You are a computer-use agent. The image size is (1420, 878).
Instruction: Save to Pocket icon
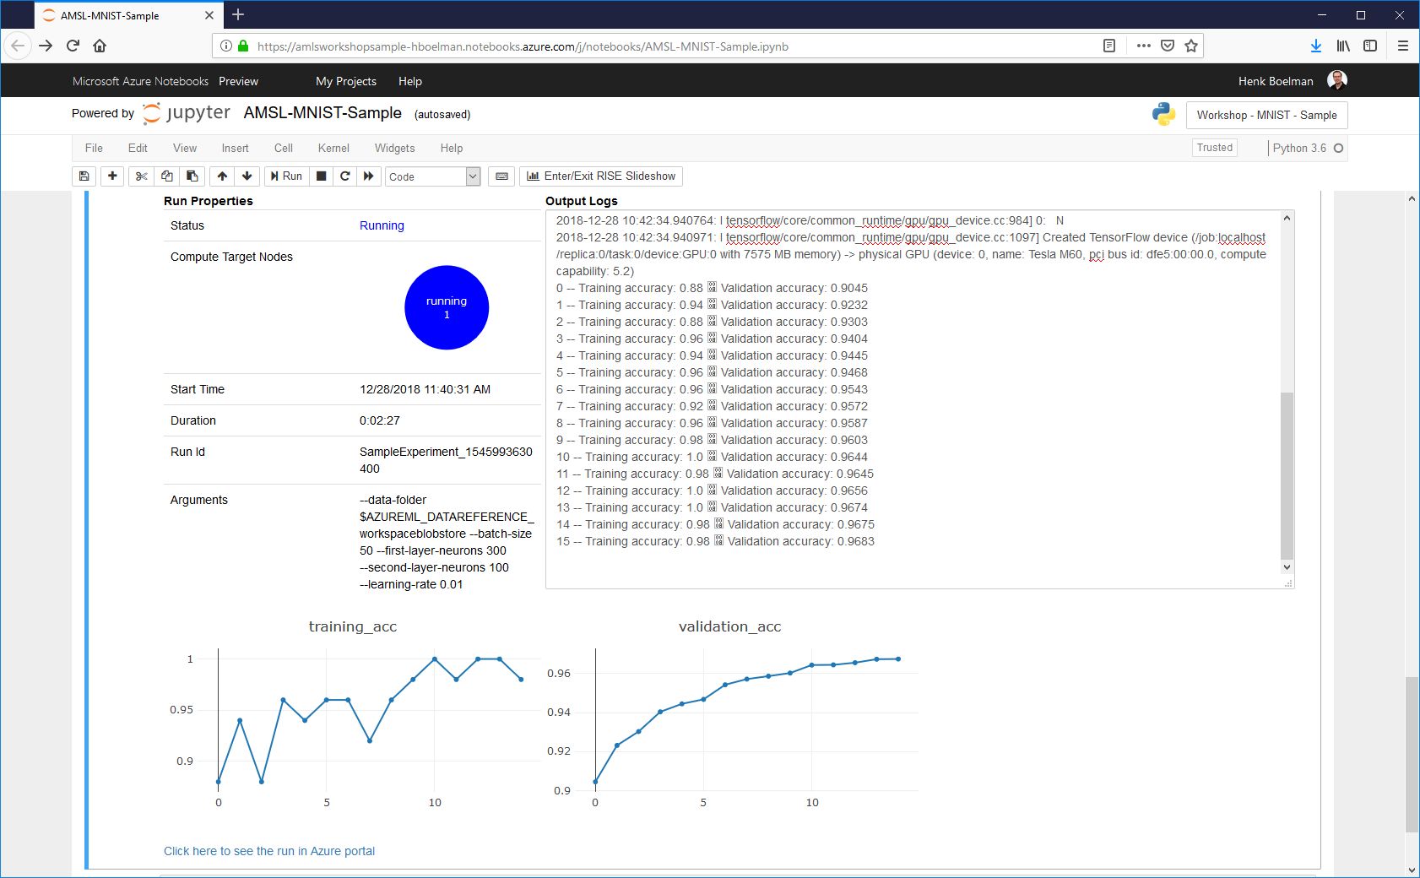[1168, 46]
